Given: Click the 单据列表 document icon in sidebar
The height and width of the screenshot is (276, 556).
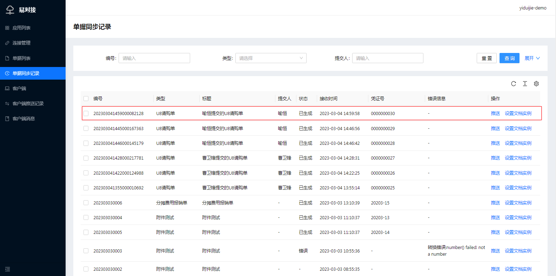Looking at the screenshot, I should 7,58.
